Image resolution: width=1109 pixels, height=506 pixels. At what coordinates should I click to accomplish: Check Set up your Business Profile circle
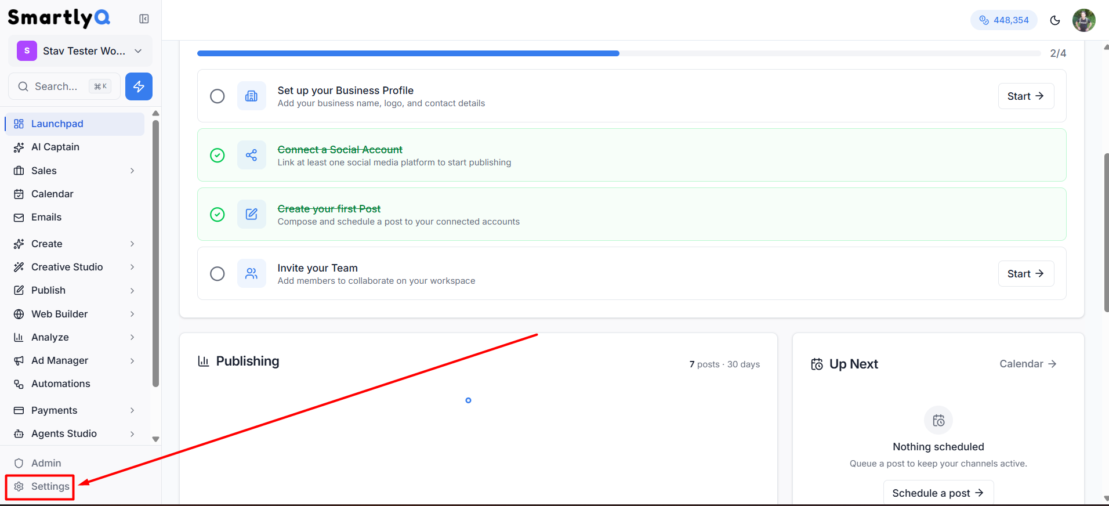[218, 96]
